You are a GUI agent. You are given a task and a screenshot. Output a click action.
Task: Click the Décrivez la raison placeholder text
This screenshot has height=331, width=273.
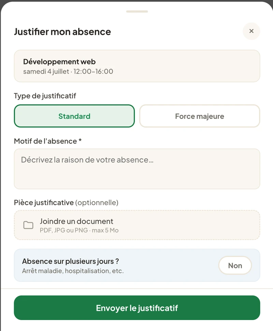87,160
